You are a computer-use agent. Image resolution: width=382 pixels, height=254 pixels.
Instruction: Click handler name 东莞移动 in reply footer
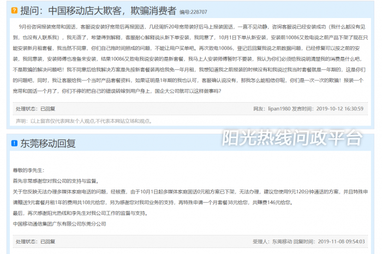coord(282,241)
